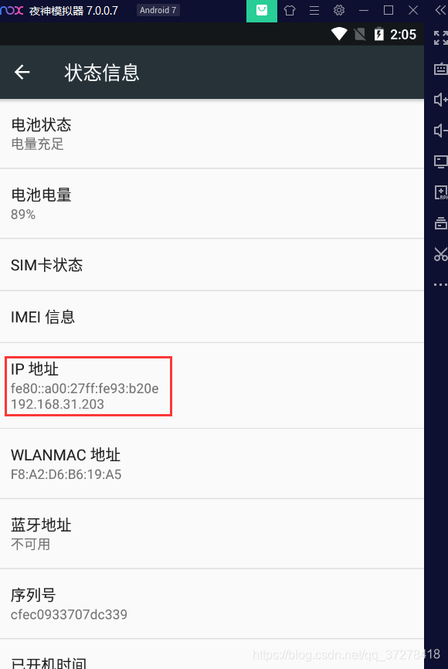Tap the back arrow beside 状态信息

click(x=22, y=72)
